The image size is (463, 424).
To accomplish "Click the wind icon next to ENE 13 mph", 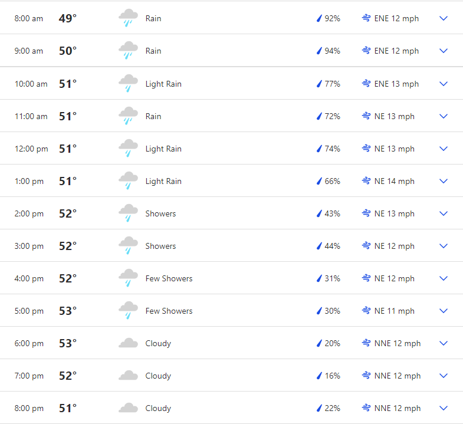I will pos(366,84).
